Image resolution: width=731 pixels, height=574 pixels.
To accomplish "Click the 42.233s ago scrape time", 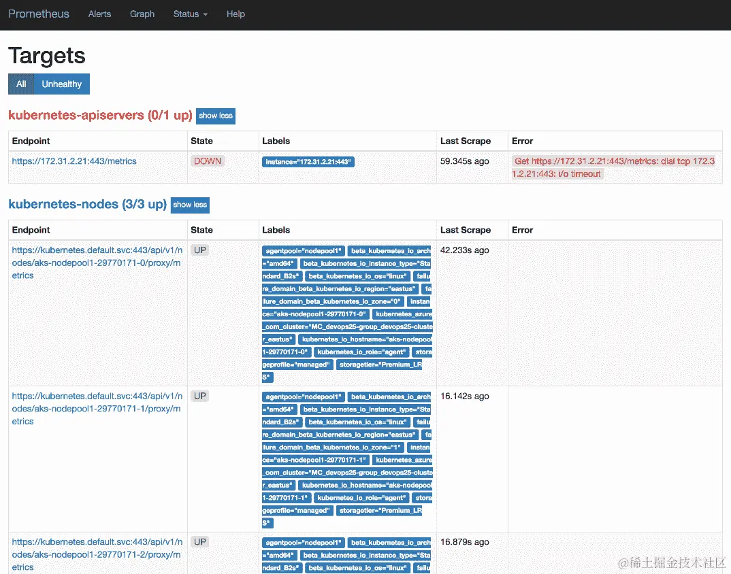I will pos(465,250).
